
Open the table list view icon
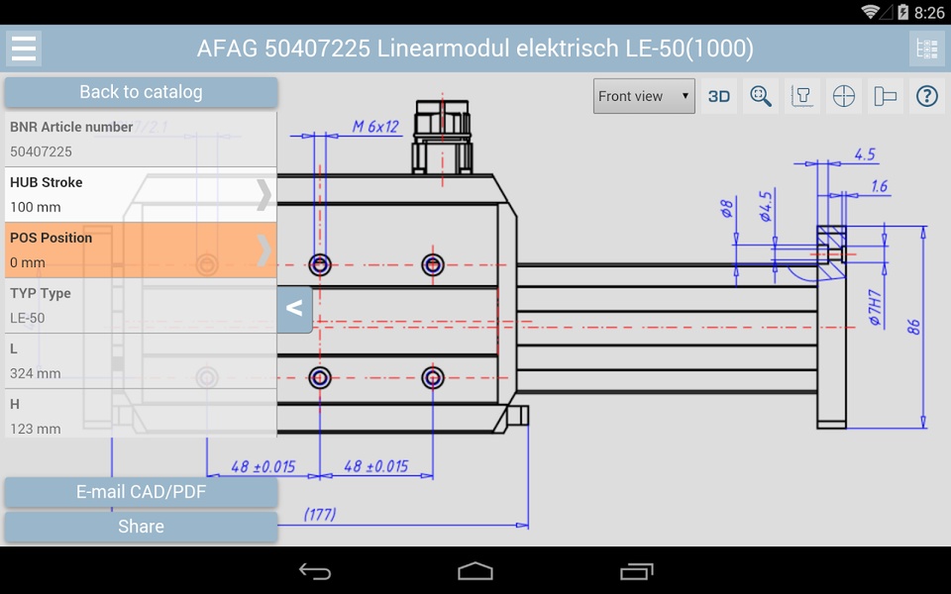[927, 48]
